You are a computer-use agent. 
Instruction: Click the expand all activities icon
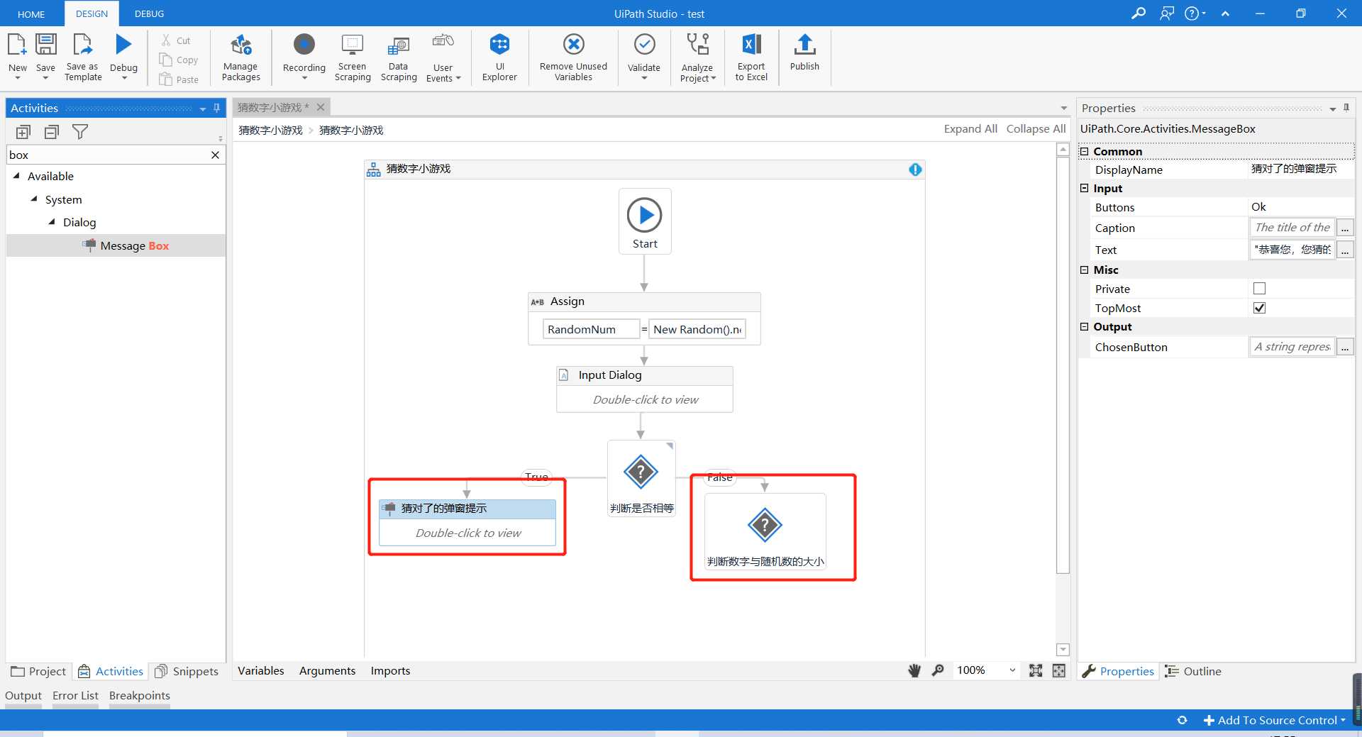click(23, 132)
